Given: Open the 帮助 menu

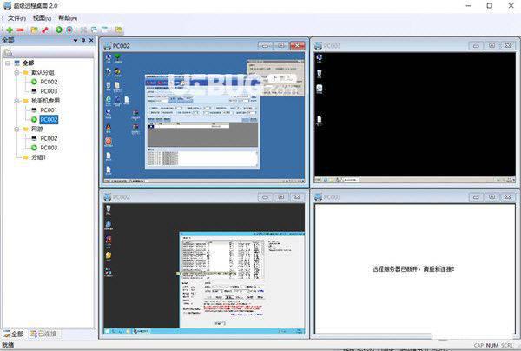Looking at the screenshot, I should pos(68,18).
